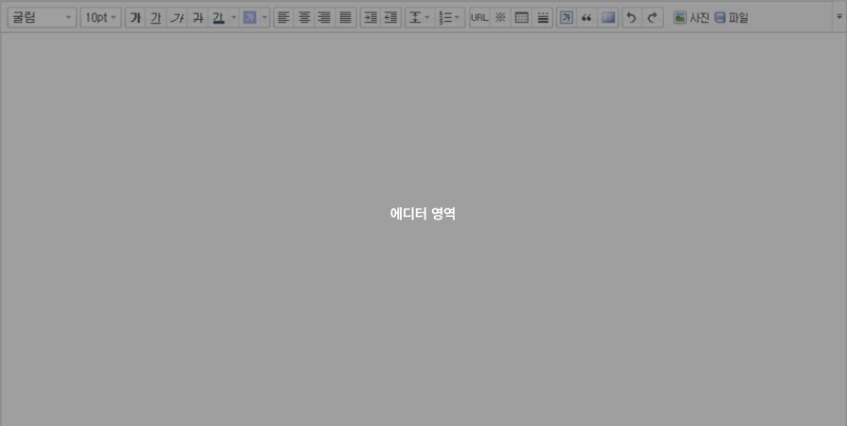
Task: Open the 10pt font size dropdown
Action: pos(100,17)
